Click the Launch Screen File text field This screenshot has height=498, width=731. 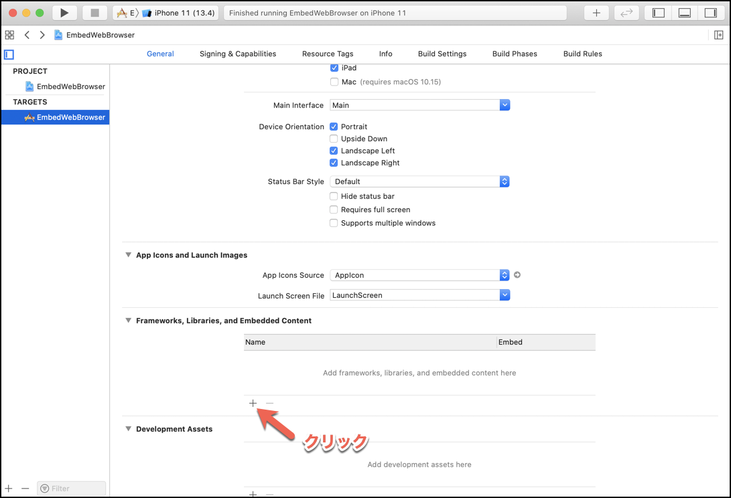(415, 295)
